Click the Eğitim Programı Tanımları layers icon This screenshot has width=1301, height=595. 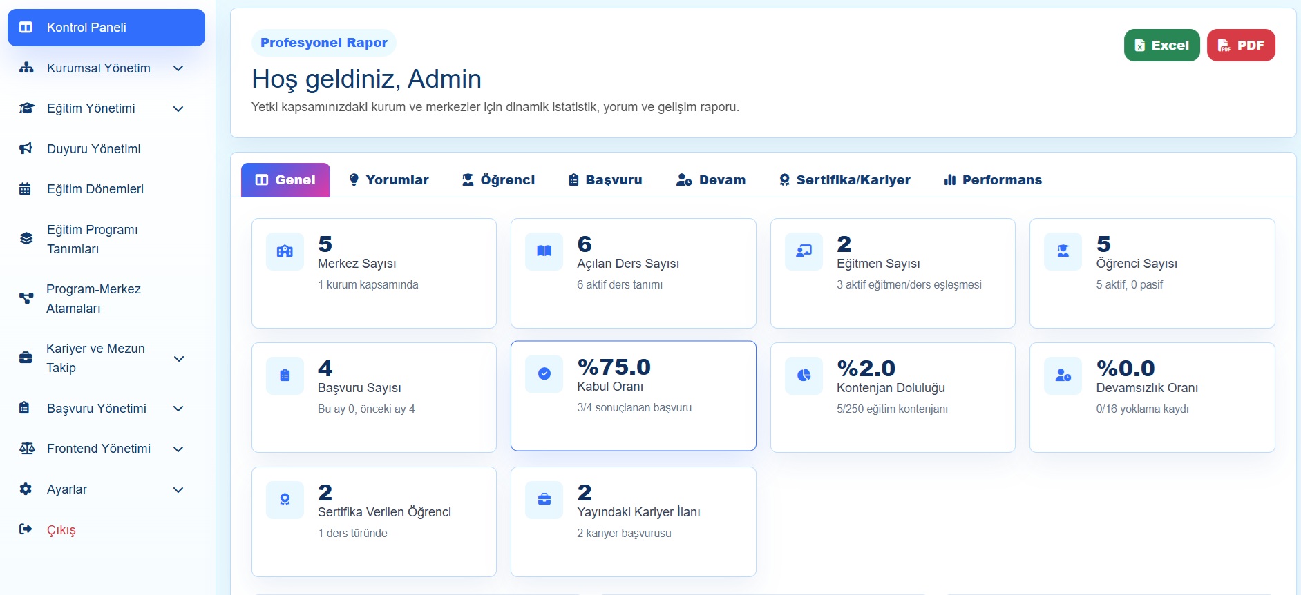click(x=26, y=239)
